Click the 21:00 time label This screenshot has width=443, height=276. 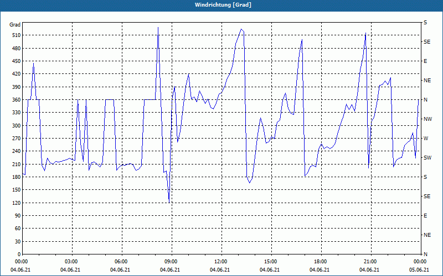click(370, 262)
